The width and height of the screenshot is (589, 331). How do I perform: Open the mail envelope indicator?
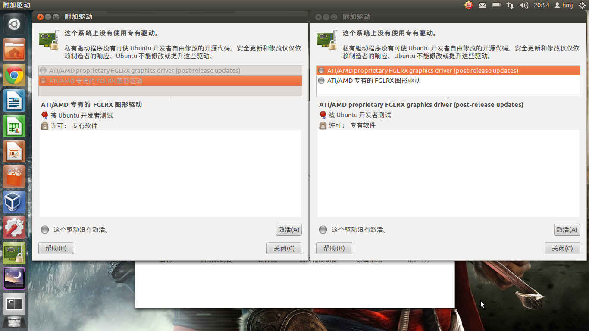tap(482, 5)
